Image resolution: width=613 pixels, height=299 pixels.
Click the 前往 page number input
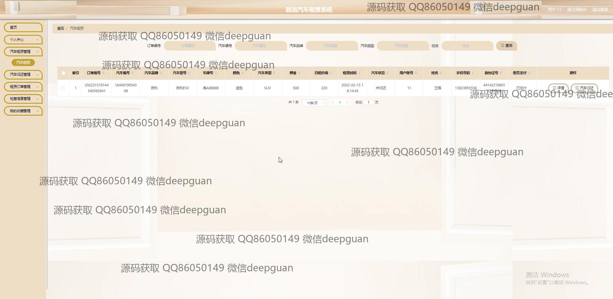pos(369,102)
